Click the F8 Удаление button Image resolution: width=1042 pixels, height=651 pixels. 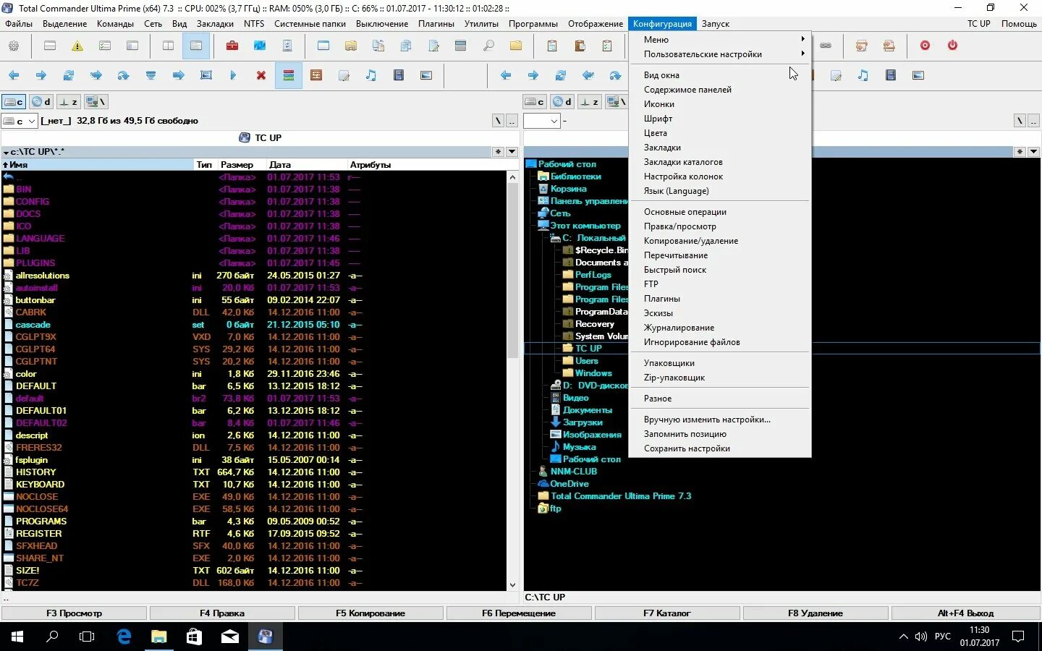pos(816,613)
